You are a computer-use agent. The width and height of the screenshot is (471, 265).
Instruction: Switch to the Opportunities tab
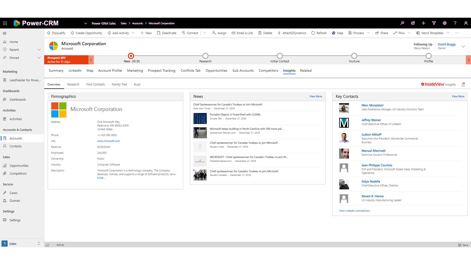tap(216, 71)
